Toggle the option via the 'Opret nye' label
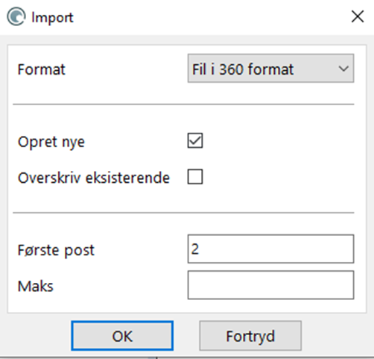The width and height of the screenshot is (374, 359). pyautogui.click(x=51, y=143)
